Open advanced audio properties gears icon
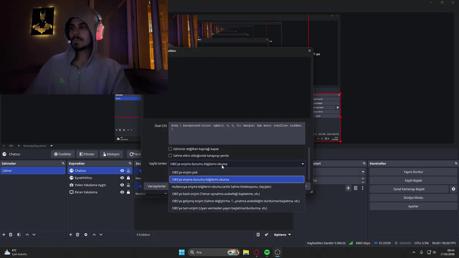 [266, 235]
